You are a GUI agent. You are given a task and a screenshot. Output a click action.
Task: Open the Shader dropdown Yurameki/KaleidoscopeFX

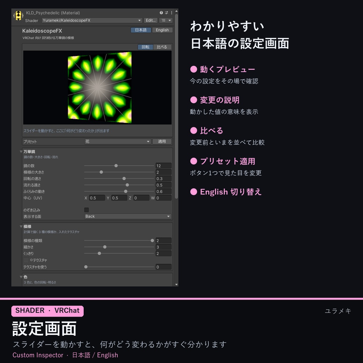tap(92, 20)
